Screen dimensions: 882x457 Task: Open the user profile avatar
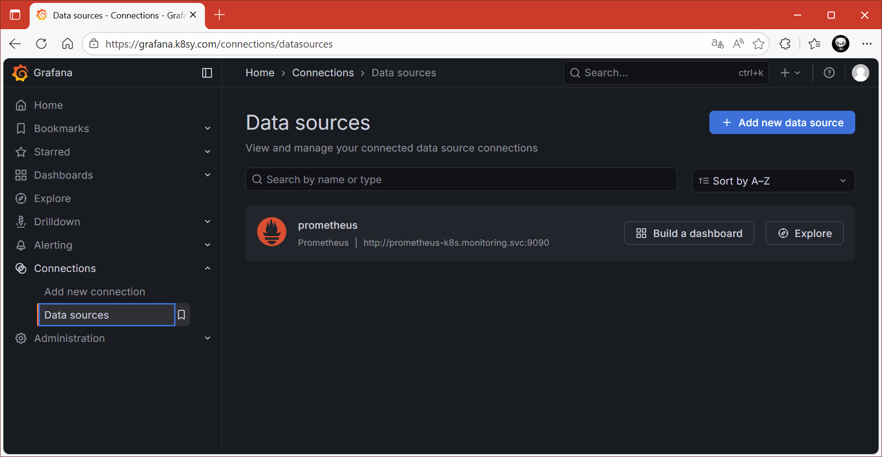(860, 73)
